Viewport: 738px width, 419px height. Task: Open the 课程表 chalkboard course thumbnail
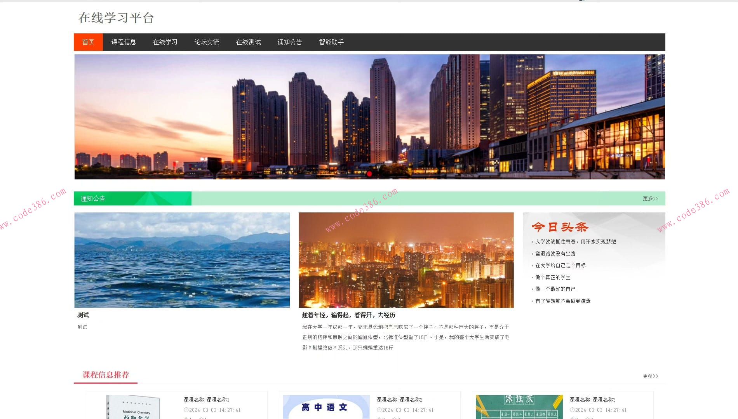click(x=519, y=407)
